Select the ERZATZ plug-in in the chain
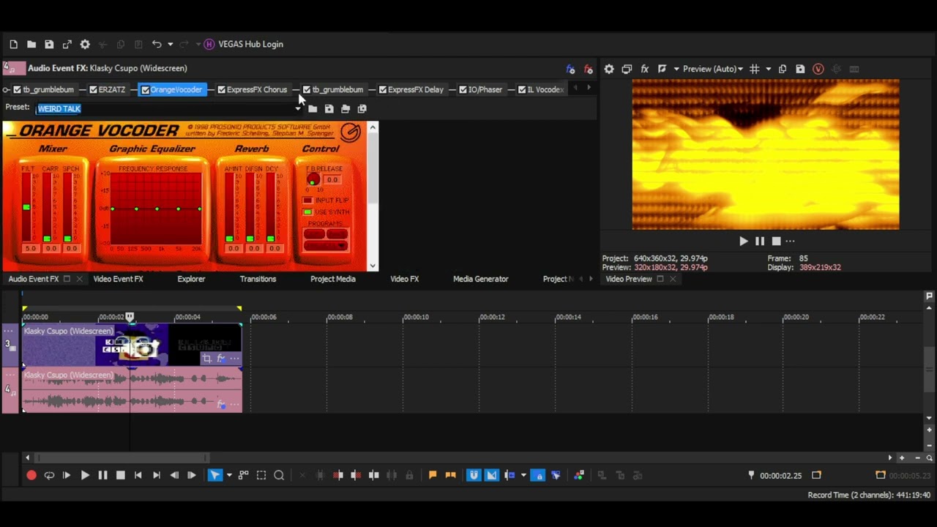This screenshot has width=937, height=527. pyautogui.click(x=112, y=90)
